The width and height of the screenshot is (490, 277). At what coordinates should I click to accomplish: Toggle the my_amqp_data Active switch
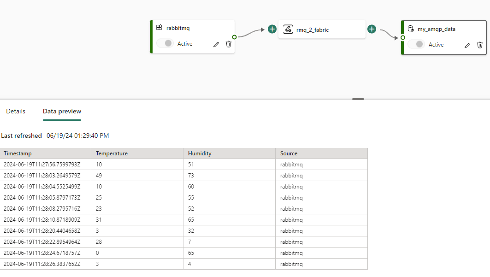point(416,44)
